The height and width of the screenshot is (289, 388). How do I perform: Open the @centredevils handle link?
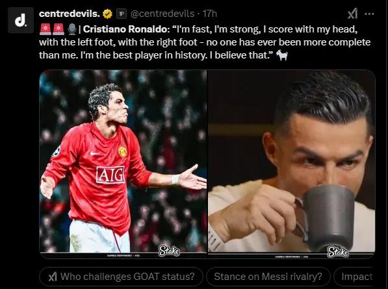(162, 14)
